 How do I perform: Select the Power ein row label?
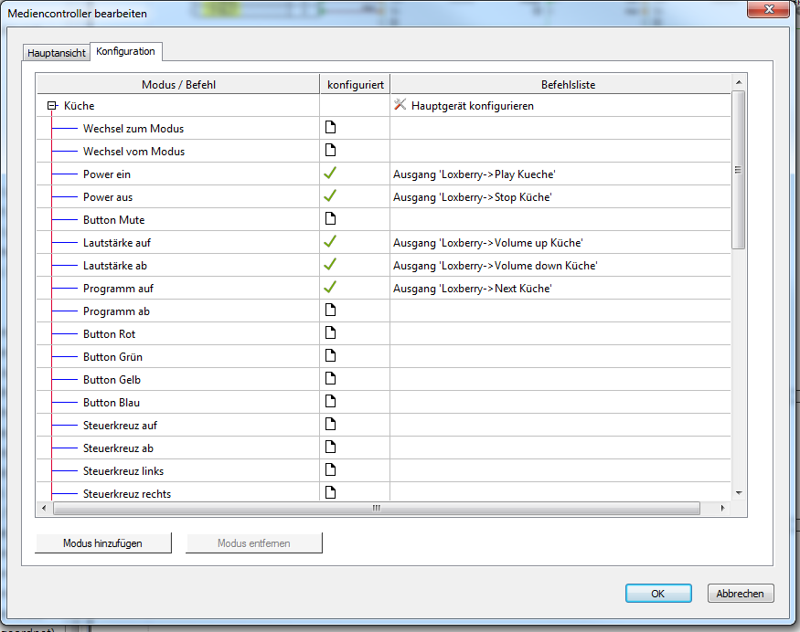(107, 174)
